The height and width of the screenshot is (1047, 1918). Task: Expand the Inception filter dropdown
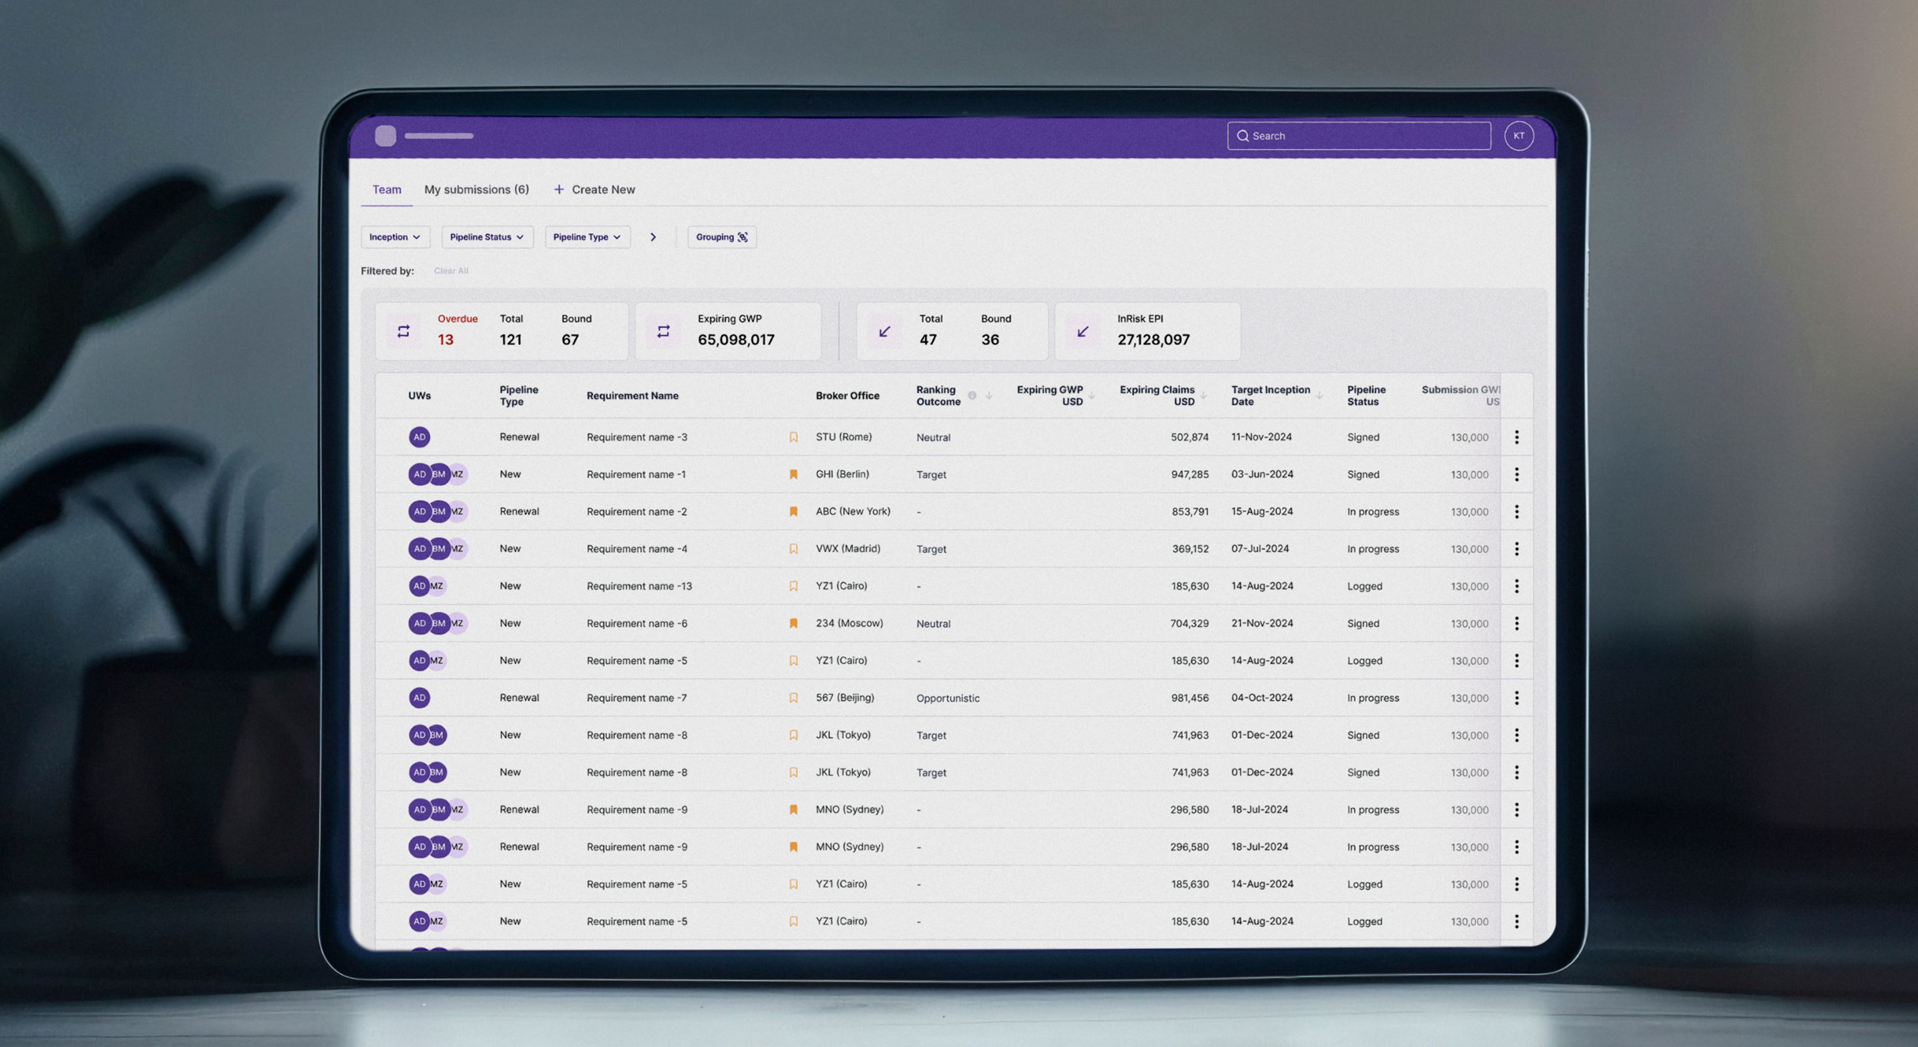[x=395, y=237]
